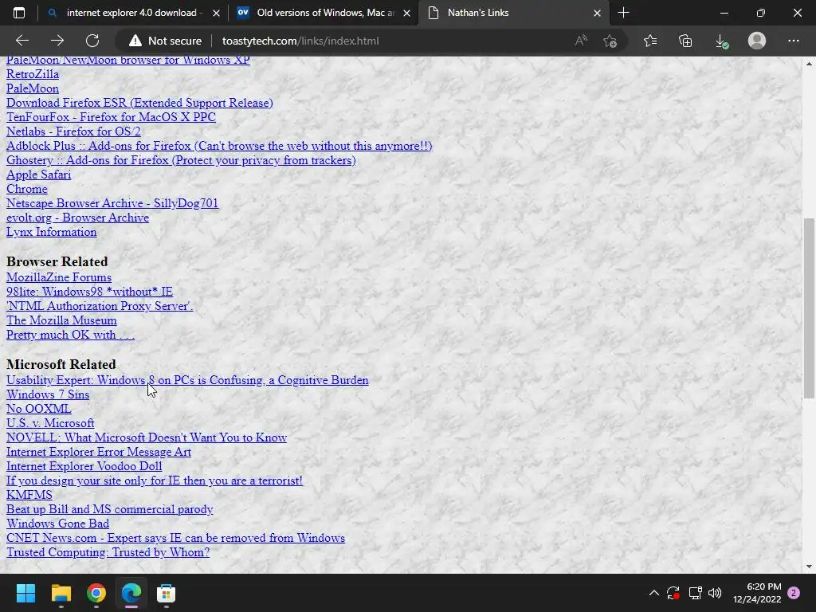The image size is (816, 612).
Task: Open the Favorites list
Action: [x=650, y=41]
